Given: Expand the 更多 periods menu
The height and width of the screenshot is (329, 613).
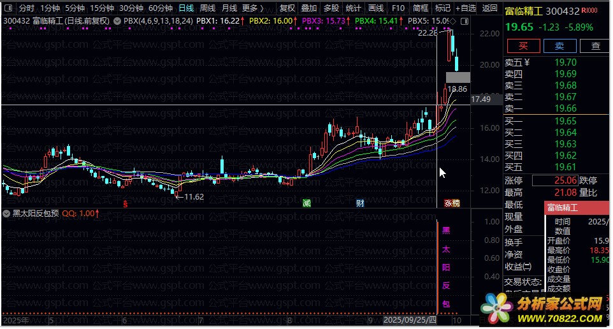Looking at the screenshot, I should coord(253,8).
